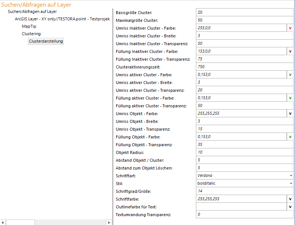Image resolution: width=295 pixels, height=225 pixels.
Task: Select the Suchen/Abfragen auf Layer root node
Action: [x=32, y=11]
